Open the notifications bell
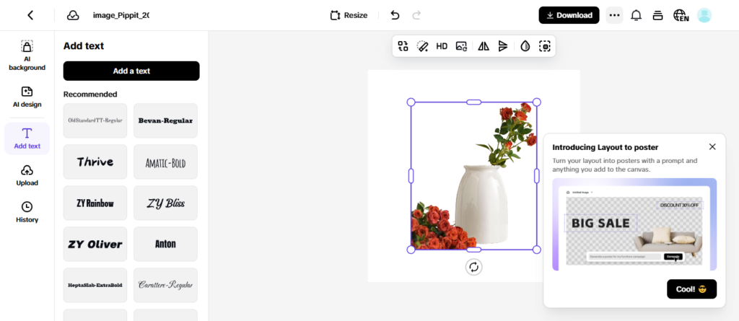The image size is (739, 321). (x=636, y=15)
